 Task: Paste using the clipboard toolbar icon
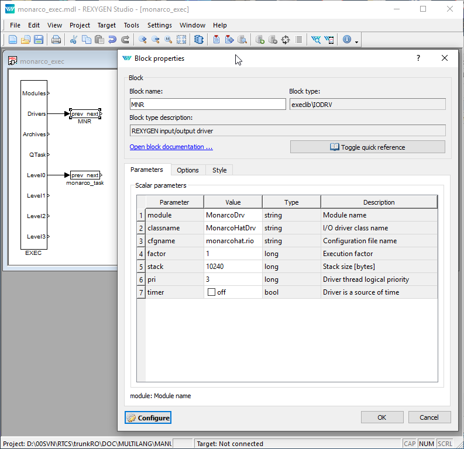click(99, 39)
